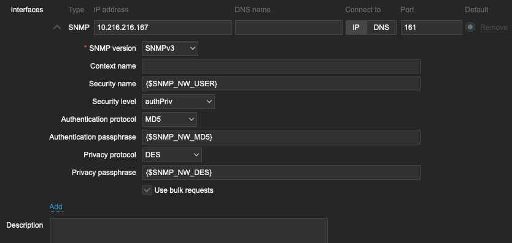Select the Default interface radio button

pos(470,28)
